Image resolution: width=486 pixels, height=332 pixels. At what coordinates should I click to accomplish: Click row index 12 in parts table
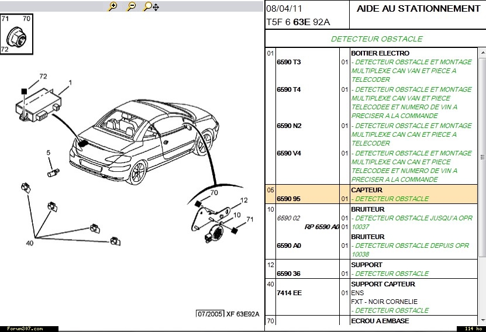click(x=270, y=265)
